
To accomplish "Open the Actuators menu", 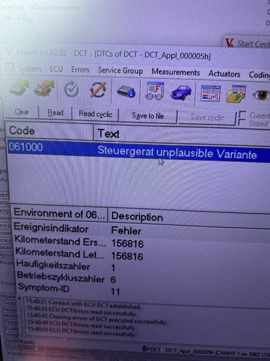I will click(224, 74).
